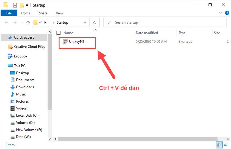This screenshot has height=149, width=231.
Task: Switch to the Home ribbon tab
Action: pos(26,13)
